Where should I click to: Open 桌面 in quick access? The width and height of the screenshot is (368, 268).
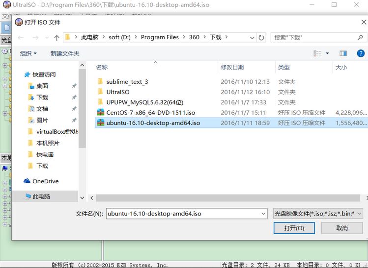tap(42, 86)
